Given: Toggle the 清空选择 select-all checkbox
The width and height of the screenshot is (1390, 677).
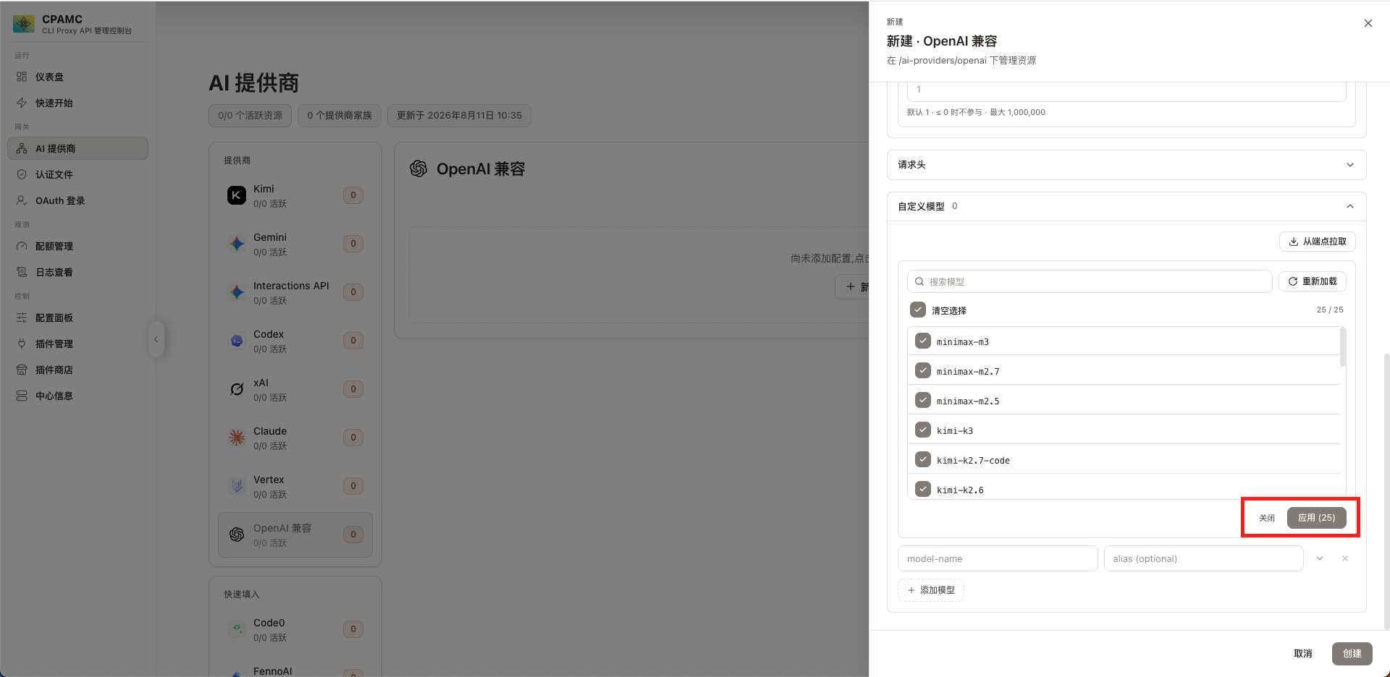Looking at the screenshot, I should [918, 310].
